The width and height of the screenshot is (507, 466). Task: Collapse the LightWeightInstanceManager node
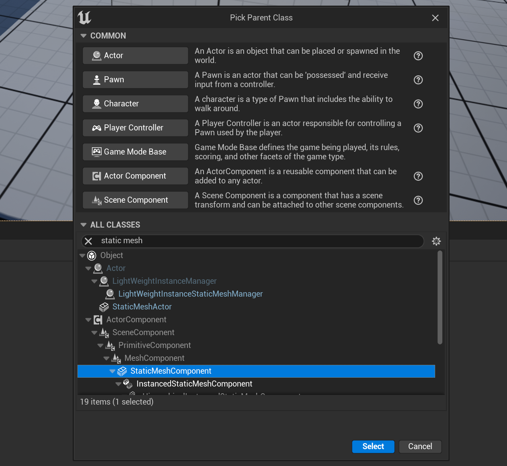pyautogui.click(x=94, y=281)
